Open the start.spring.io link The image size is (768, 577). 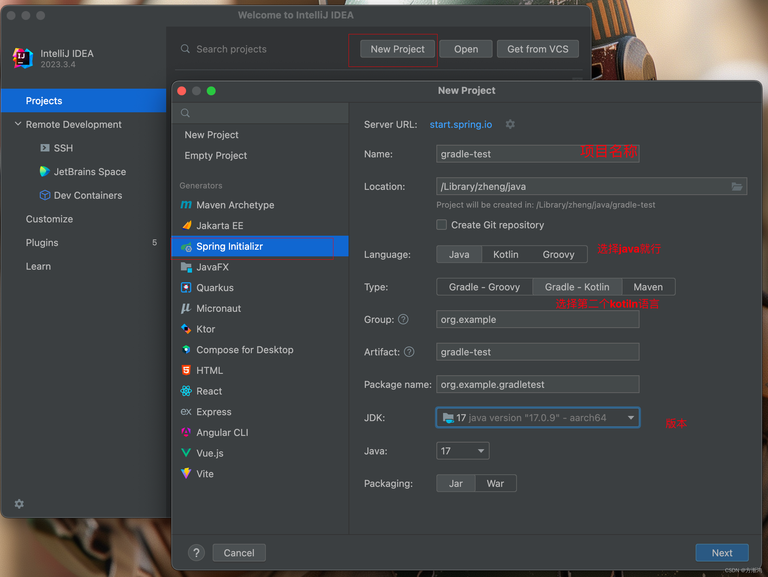pos(461,124)
